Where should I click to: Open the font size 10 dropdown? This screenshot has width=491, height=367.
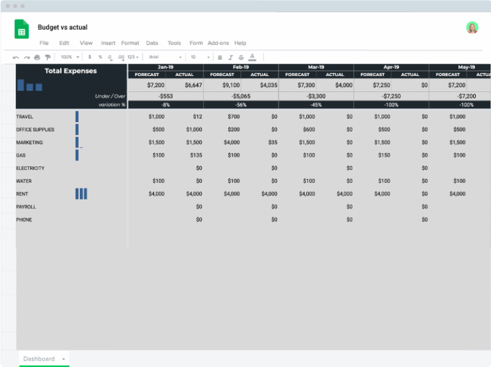click(201, 57)
